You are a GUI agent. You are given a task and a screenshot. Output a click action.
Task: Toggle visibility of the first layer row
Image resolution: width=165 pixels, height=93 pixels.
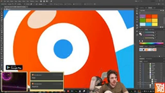tap(140, 64)
